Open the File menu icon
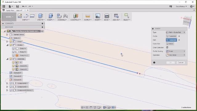Screen dimensions: 197x111 click(10, 6)
